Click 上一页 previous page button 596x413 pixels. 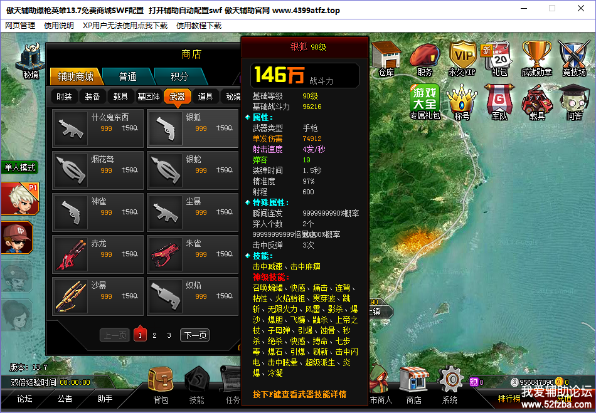(x=115, y=335)
